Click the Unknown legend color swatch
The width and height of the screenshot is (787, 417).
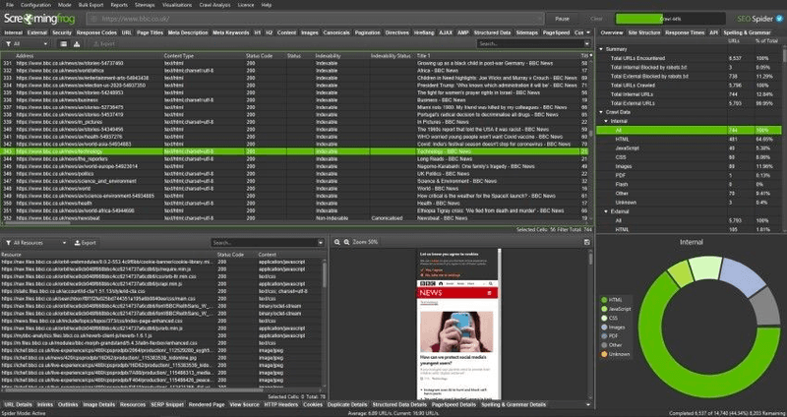click(604, 354)
